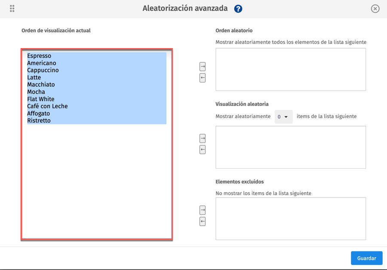Click the left arrow beside Visualización aleatoria
The height and width of the screenshot is (270, 387).
(x=202, y=149)
